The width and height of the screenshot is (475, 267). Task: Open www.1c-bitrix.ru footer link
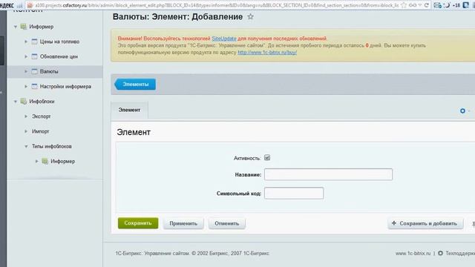click(413, 253)
